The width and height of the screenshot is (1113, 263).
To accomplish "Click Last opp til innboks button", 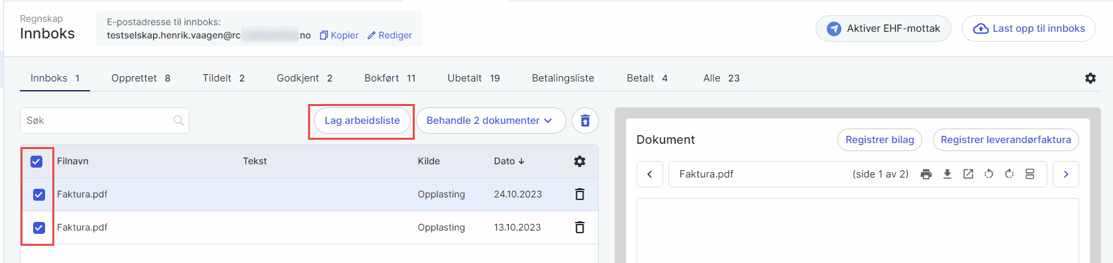I will pos(1028,28).
